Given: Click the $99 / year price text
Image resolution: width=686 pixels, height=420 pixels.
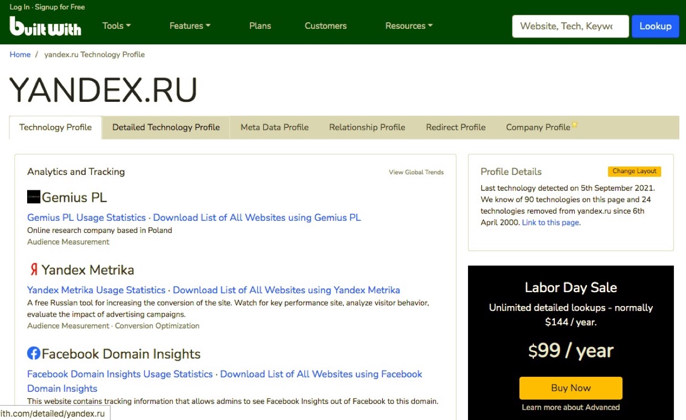Looking at the screenshot, I should 571,351.
